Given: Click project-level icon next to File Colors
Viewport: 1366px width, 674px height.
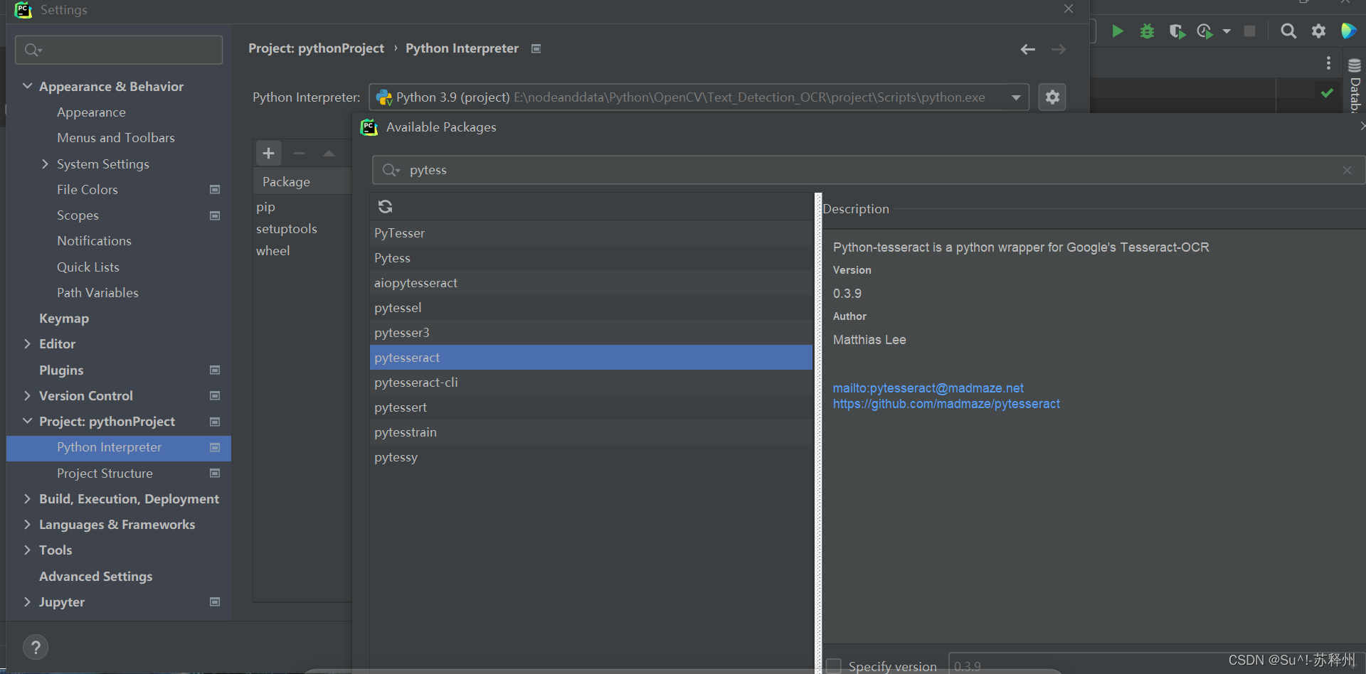Looking at the screenshot, I should click(x=215, y=189).
